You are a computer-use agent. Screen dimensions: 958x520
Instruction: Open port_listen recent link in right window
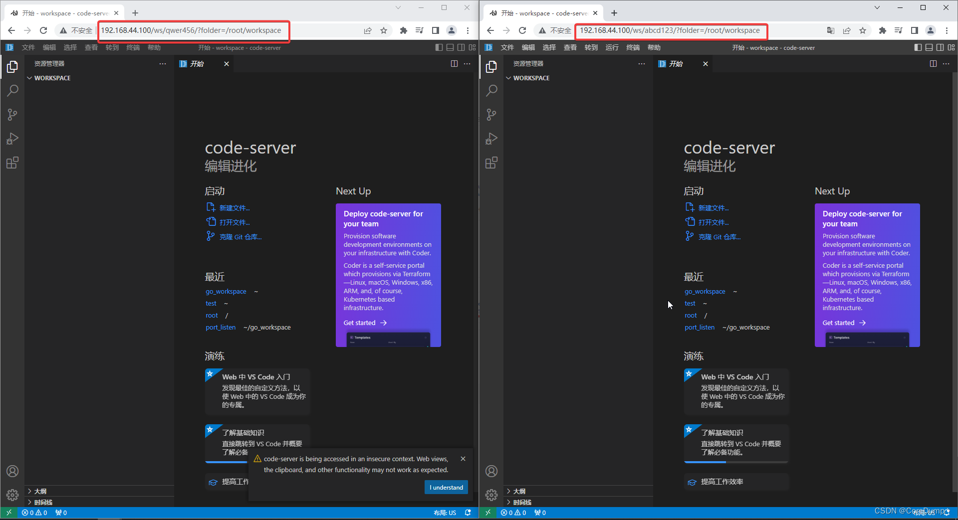(x=700, y=327)
